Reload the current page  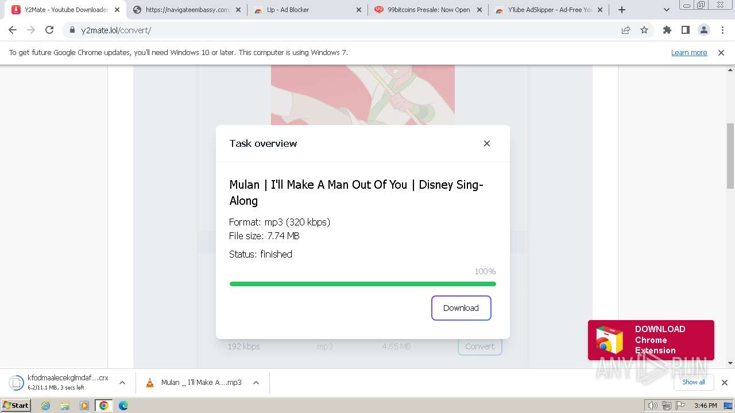49,30
